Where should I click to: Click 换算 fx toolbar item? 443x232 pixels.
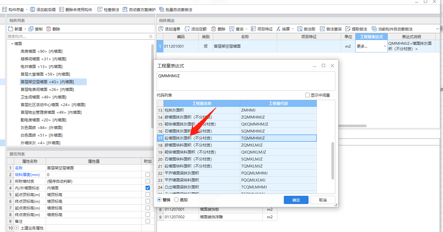283,29
